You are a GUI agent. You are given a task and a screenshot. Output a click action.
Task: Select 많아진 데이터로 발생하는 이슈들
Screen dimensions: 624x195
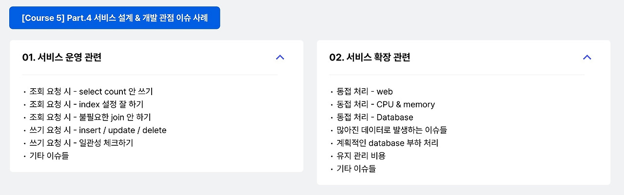[x=392, y=130]
